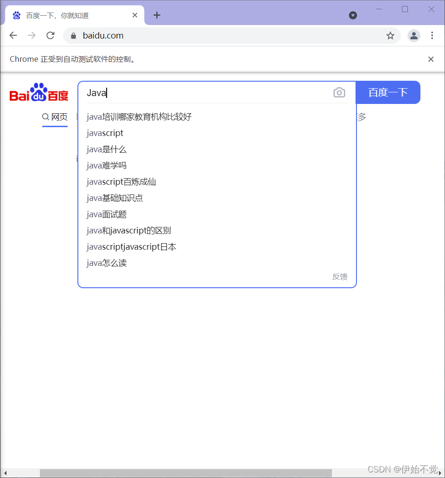This screenshot has width=445, height=478.
Task: Click the padlock site info icon
Action: [73, 36]
